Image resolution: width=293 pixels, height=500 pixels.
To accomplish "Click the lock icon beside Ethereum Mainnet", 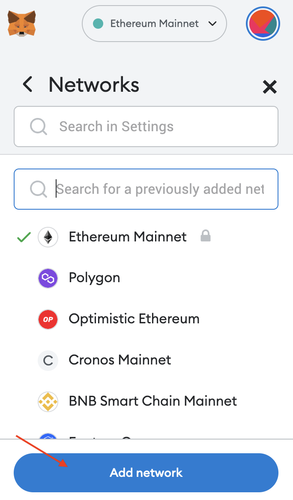I will [x=206, y=236].
